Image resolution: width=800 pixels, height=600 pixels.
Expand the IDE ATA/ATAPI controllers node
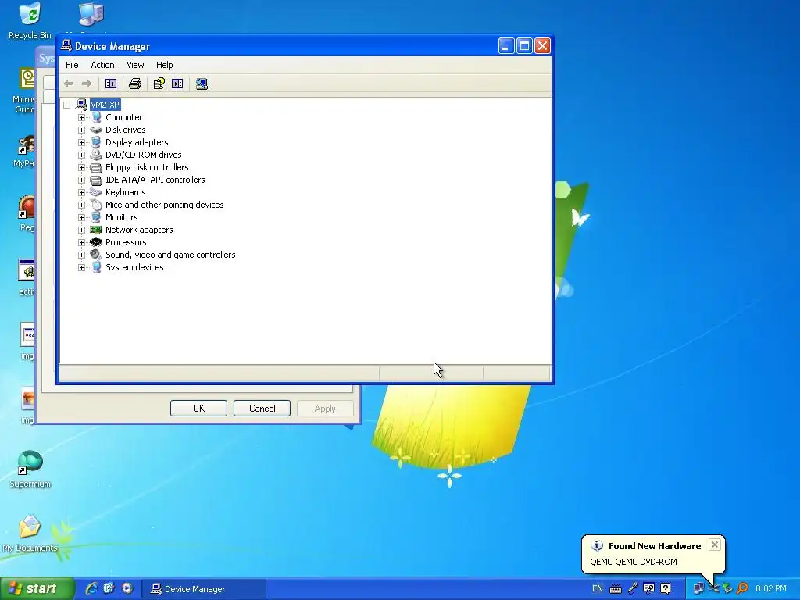tap(81, 180)
